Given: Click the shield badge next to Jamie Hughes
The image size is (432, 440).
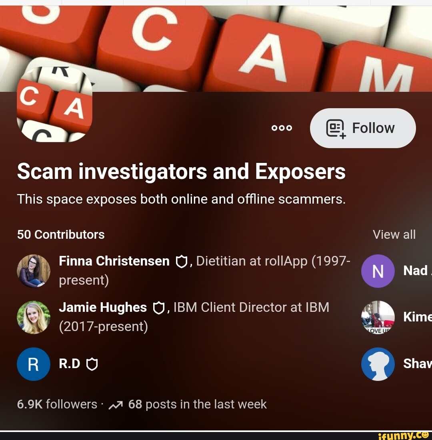Looking at the screenshot, I should tap(158, 308).
